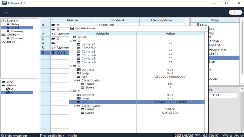This screenshot has width=244, height=137.
Task: Click busy boolean icon under A
Action: point(79,73)
